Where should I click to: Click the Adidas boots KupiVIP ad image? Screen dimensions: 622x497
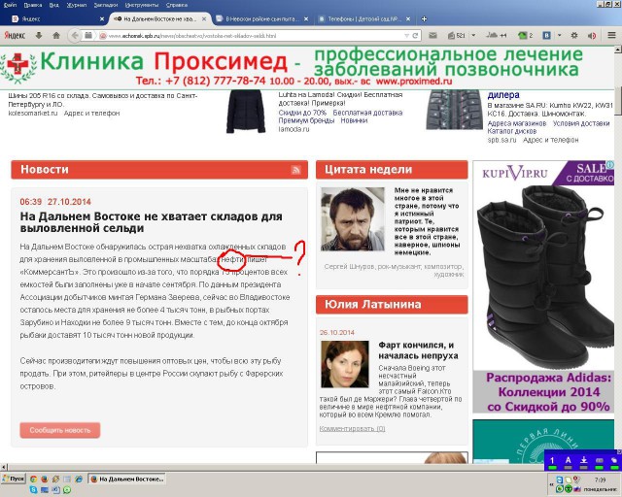pos(543,286)
